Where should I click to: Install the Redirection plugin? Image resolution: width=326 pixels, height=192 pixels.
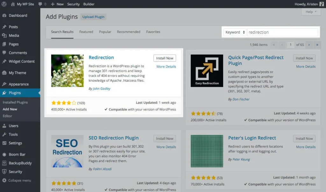[x=165, y=58]
